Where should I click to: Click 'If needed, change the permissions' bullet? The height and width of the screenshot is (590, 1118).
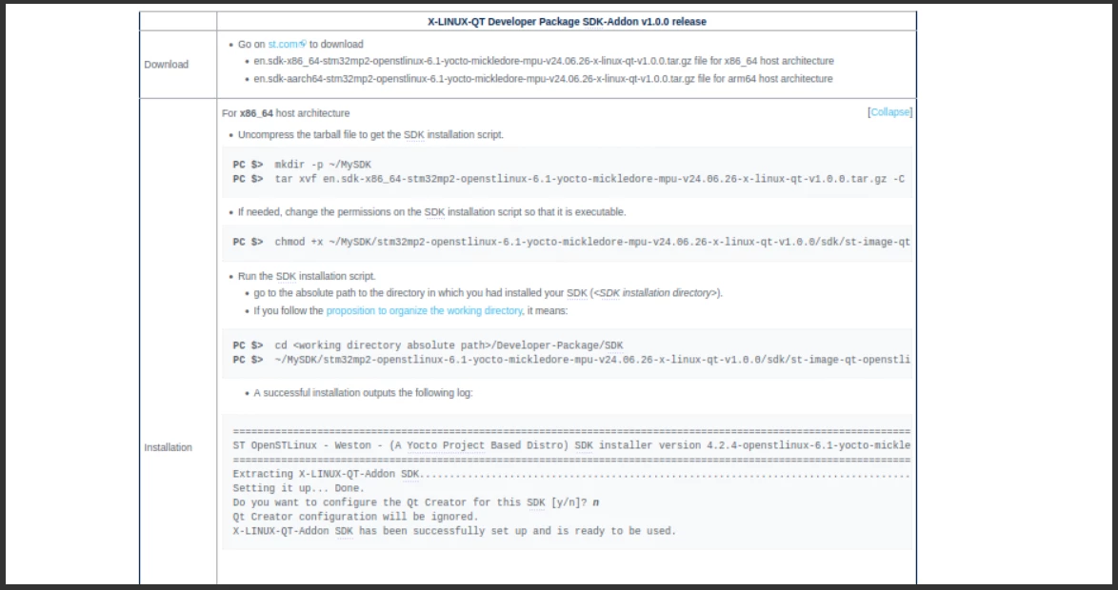[x=432, y=212]
